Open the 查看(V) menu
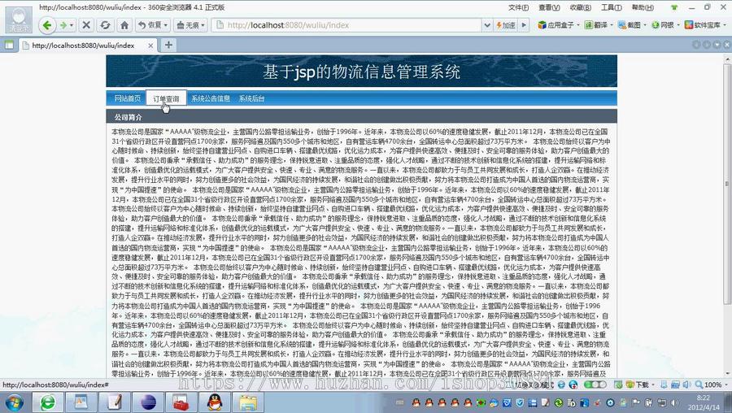The width and height of the screenshot is (732, 413). (x=549, y=7)
